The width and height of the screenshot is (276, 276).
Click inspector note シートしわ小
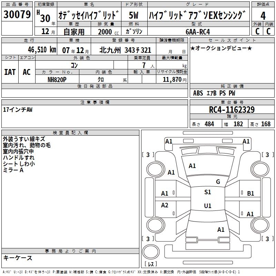[x=19, y=164]
